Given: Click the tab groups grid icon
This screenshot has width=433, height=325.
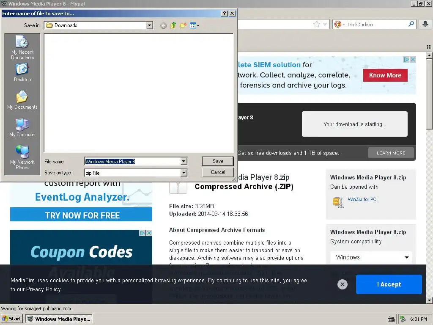Looking at the screenshot, I should (429, 47).
